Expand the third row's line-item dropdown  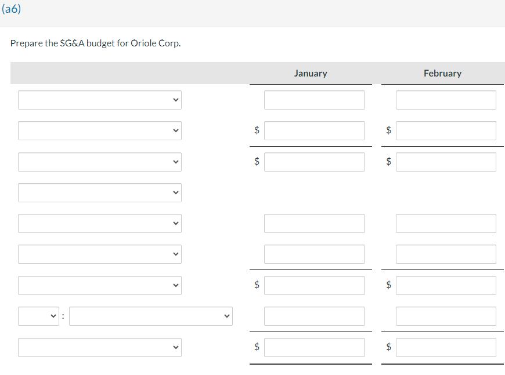(x=100, y=162)
